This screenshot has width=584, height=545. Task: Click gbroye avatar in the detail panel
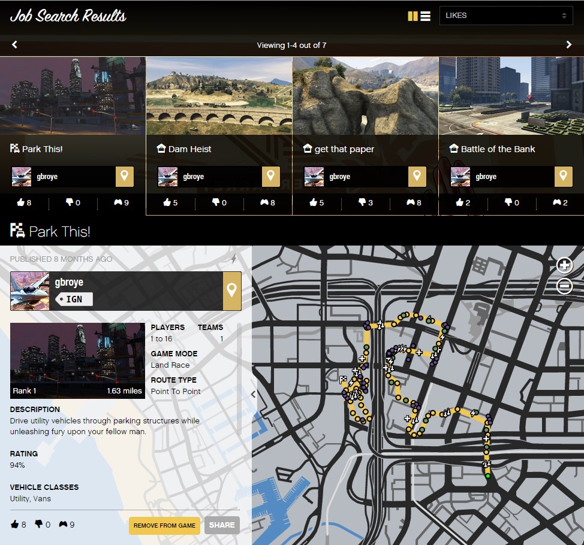(30, 291)
